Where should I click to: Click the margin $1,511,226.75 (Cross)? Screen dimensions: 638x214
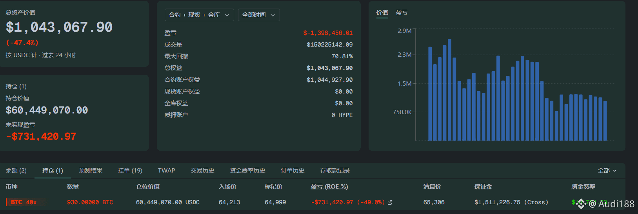(511, 202)
